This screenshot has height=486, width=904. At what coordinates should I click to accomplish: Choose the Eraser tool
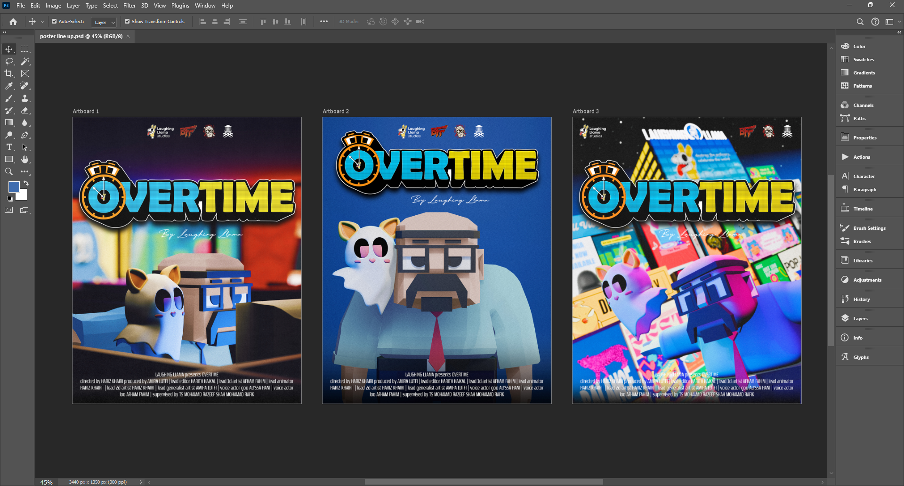[25, 110]
